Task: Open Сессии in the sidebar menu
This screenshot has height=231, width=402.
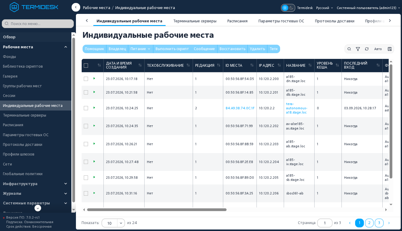Action: click(x=9, y=95)
